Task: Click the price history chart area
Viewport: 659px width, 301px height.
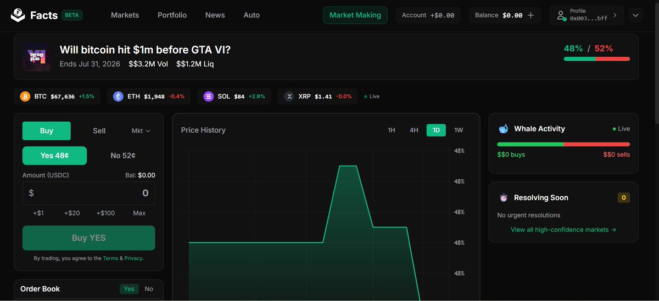Action: (316, 223)
